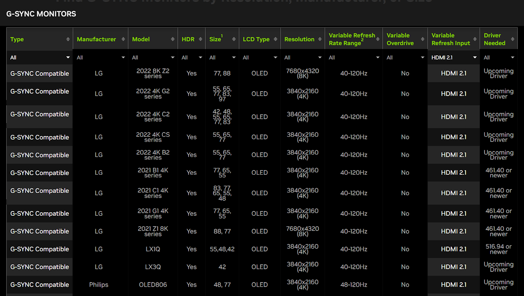Viewport: 524px width, 296px height.
Task: Select the 2021 C1 4K series model cell
Action: pyautogui.click(x=153, y=193)
